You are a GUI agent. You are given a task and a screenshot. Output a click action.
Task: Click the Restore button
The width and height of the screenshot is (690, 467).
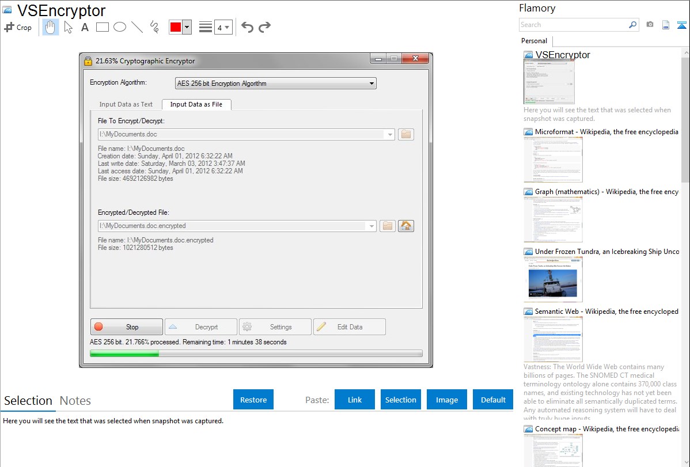(253, 400)
